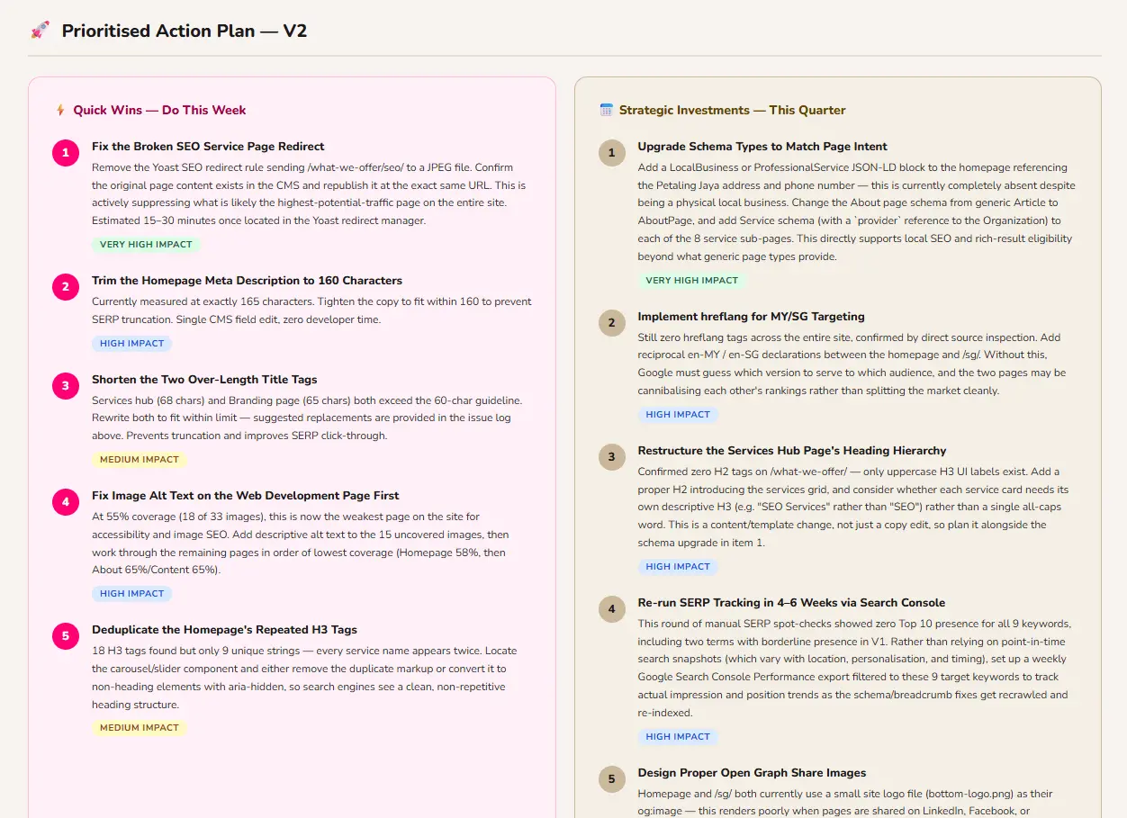Click the lightning bolt icon beside Quick Wins
This screenshot has width=1127, height=818.
coord(60,110)
